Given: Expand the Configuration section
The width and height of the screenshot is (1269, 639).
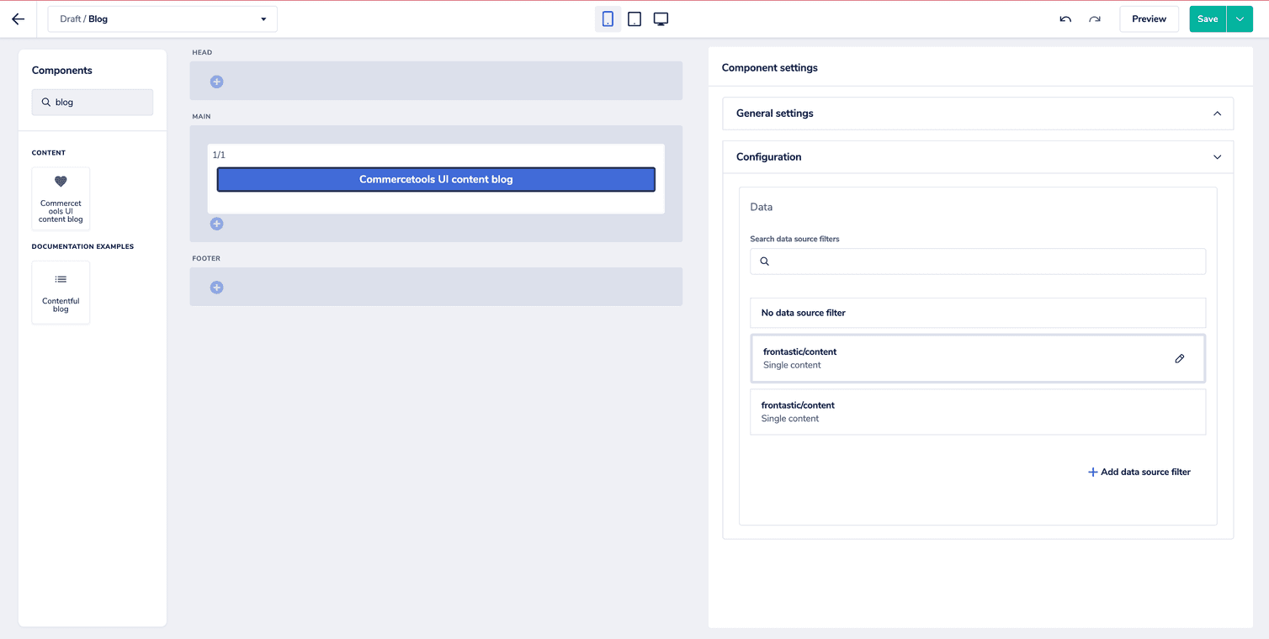Looking at the screenshot, I should point(1217,156).
